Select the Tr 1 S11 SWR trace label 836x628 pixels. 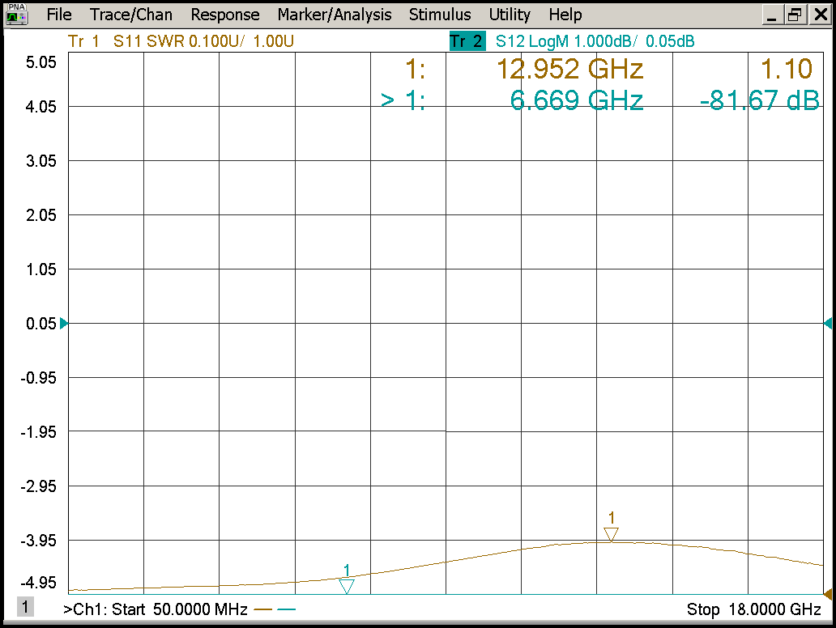[x=180, y=41]
